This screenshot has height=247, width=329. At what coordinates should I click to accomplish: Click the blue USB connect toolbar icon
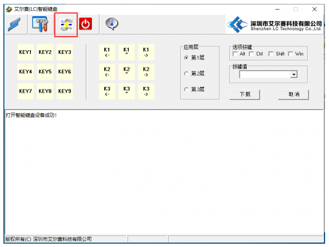tap(14, 24)
